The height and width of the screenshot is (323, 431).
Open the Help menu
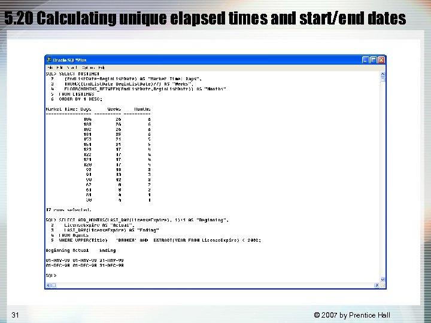(x=101, y=68)
